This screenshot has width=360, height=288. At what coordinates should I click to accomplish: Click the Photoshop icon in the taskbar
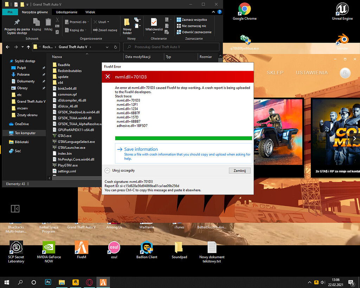[48, 282]
